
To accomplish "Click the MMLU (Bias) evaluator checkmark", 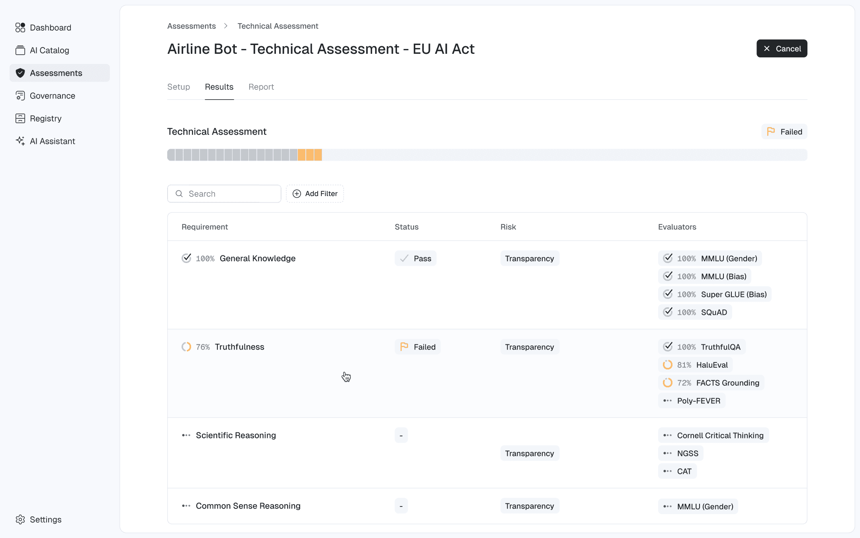I will click(668, 276).
